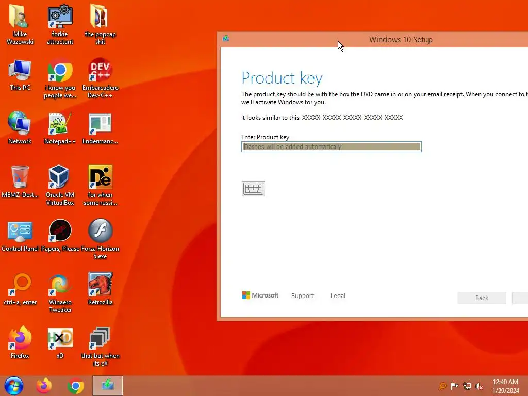Select the Endermanc... desktop shortcut

[100, 128]
